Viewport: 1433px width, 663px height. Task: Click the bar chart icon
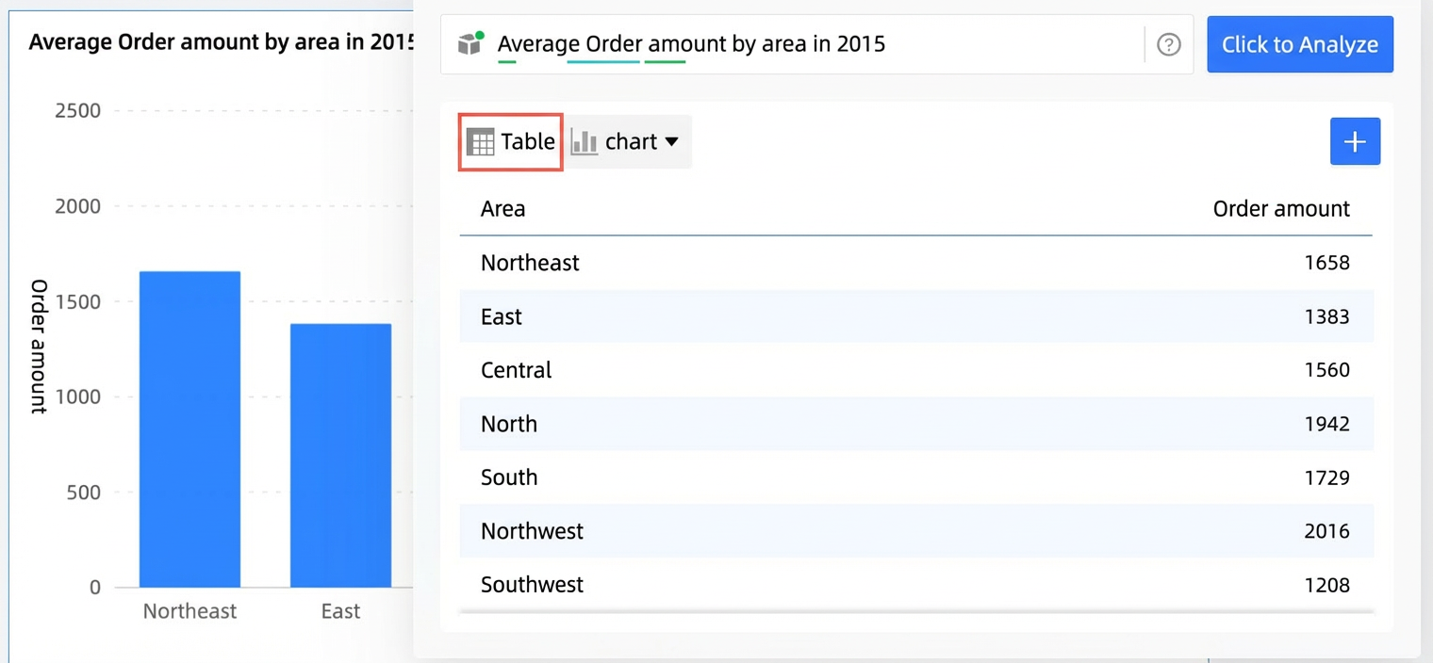(x=585, y=142)
